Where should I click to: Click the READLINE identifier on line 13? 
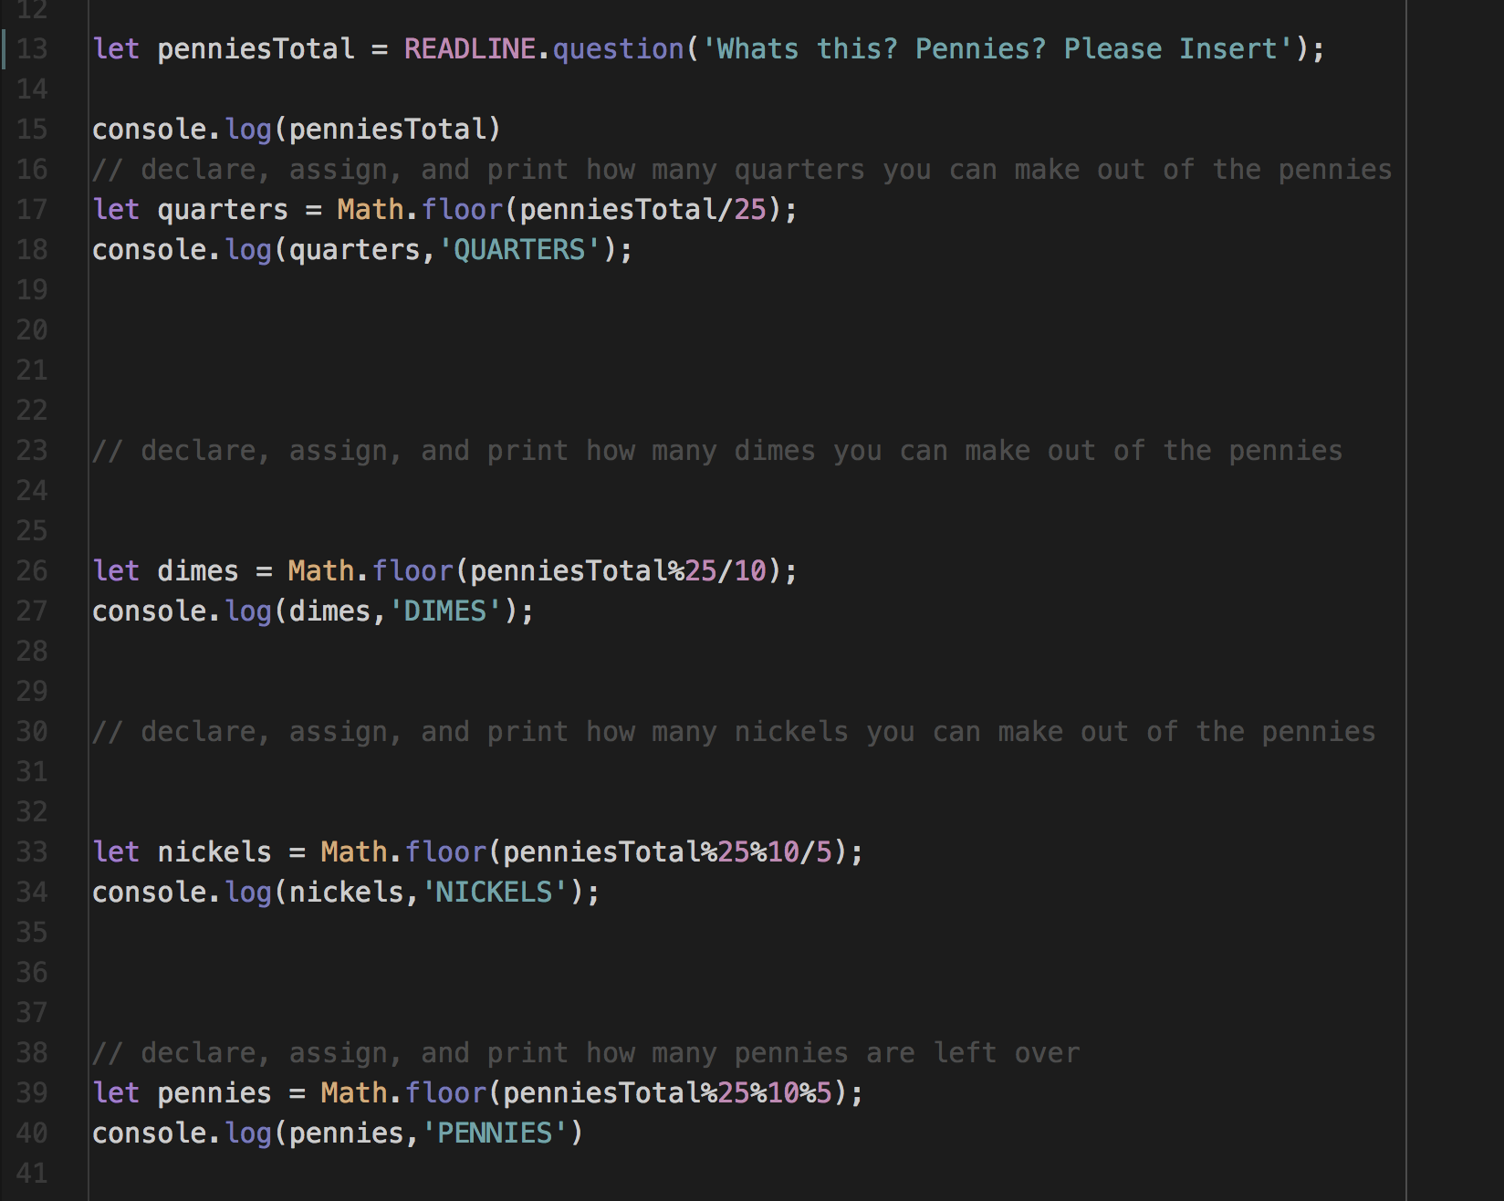pyautogui.click(x=470, y=48)
